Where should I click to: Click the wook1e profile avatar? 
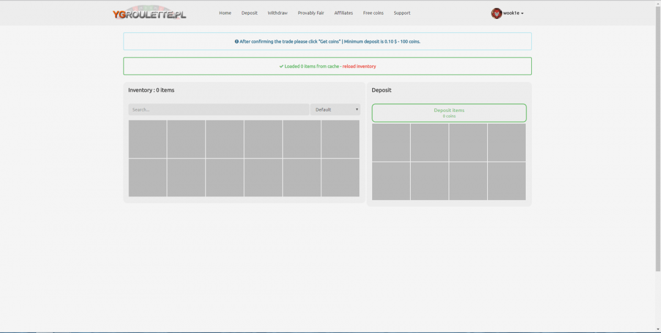tap(496, 13)
